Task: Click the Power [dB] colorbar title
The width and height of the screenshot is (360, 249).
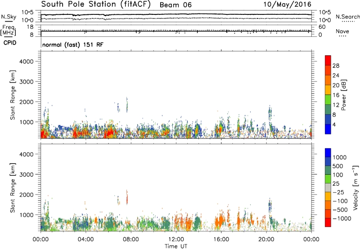Action: [343, 95]
